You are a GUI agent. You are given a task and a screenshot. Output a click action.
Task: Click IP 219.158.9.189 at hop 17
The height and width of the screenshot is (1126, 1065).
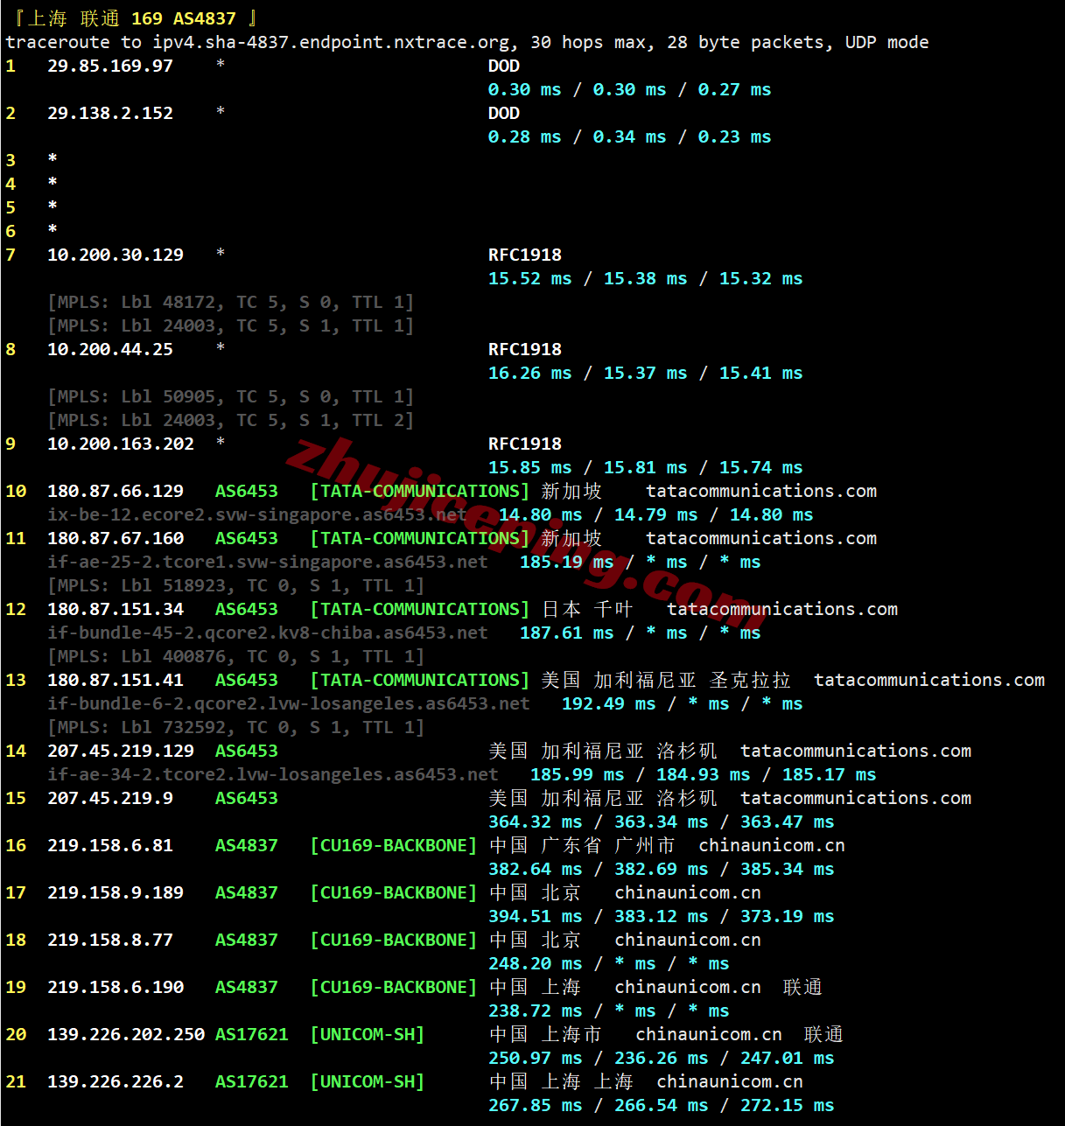click(x=116, y=892)
